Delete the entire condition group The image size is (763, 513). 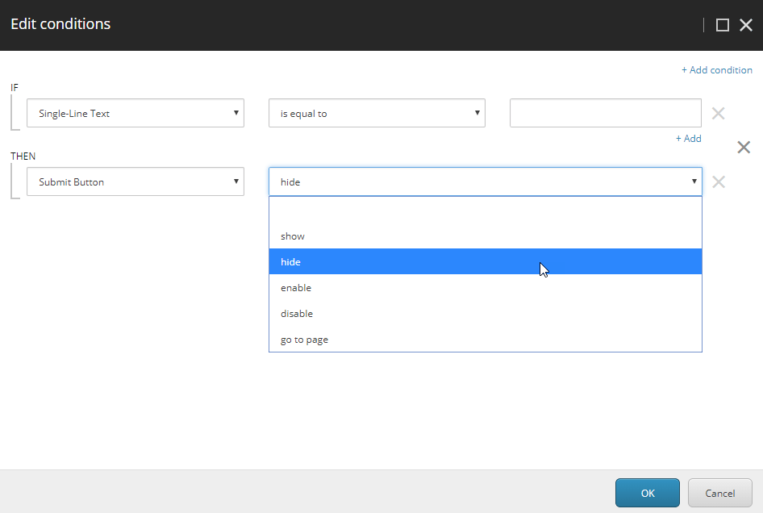pos(743,148)
